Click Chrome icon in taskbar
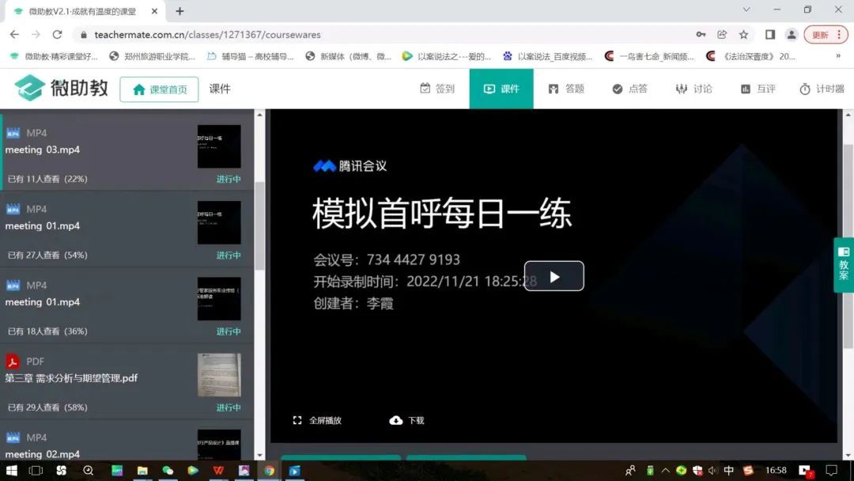This screenshot has width=854, height=481. [x=269, y=470]
